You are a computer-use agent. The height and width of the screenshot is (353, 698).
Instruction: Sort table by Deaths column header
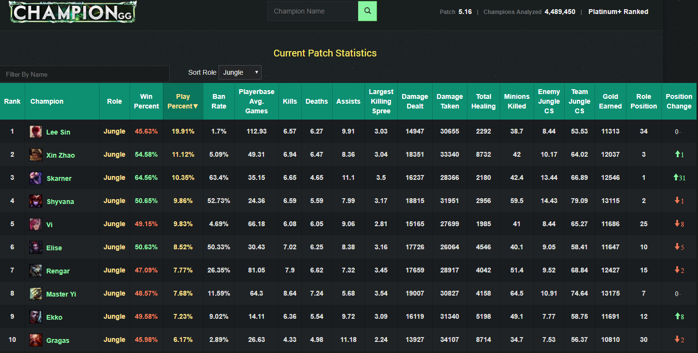(x=317, y=101)
